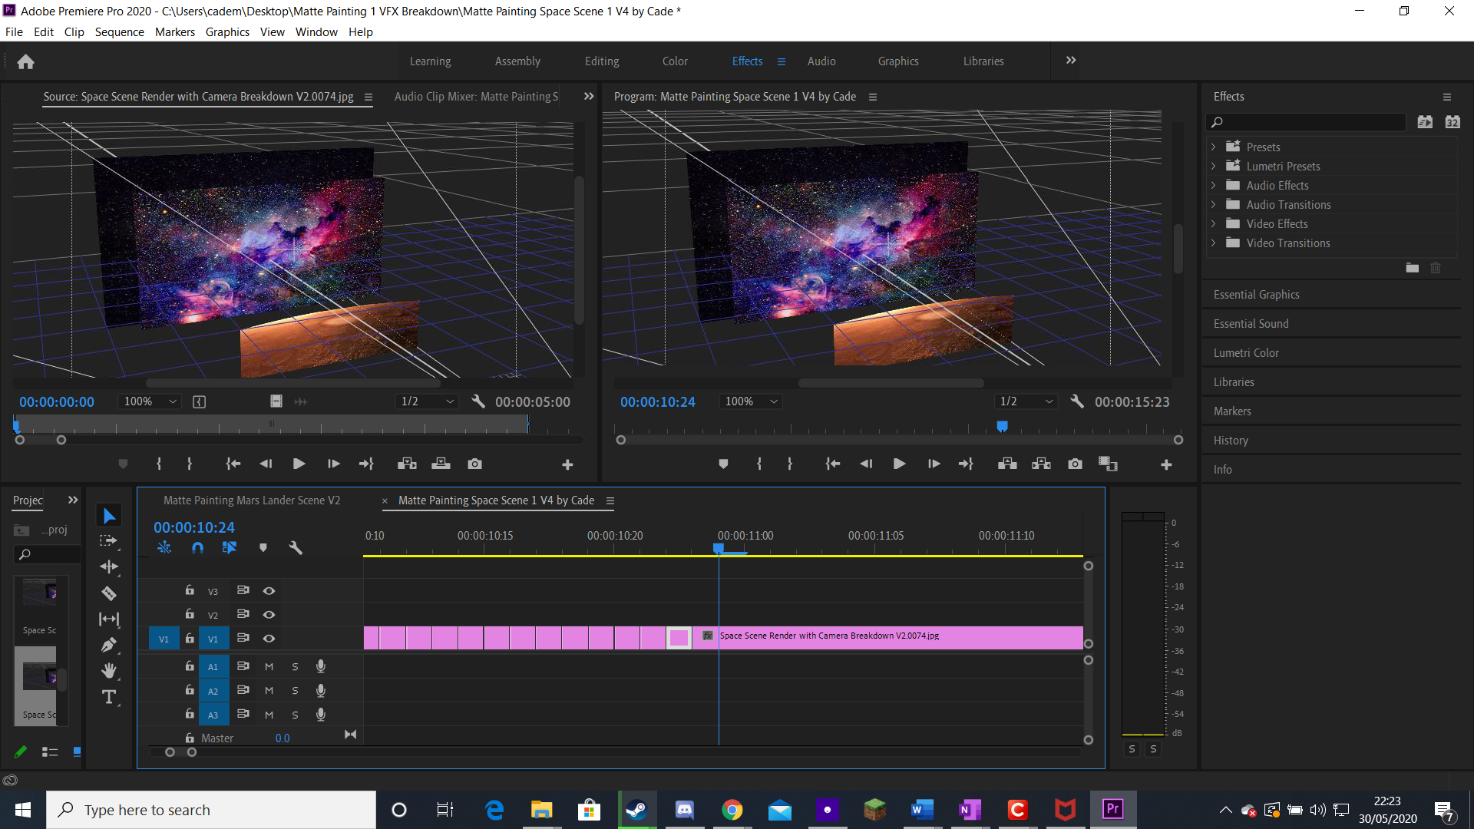This screenshot has height=829, width=1474.
Task: Toggle linked selection in timeline
Action: coord(230,548)
